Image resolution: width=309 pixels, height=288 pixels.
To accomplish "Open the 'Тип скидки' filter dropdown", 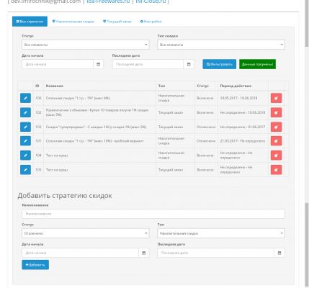I will tap(221, 45).
